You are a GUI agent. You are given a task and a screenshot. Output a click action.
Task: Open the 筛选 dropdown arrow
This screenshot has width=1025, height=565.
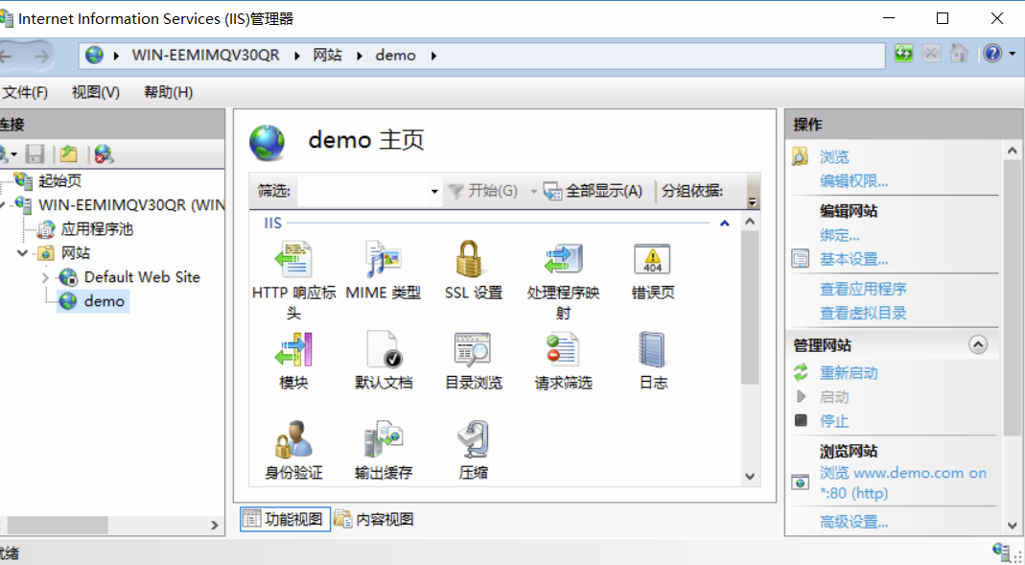434,192
